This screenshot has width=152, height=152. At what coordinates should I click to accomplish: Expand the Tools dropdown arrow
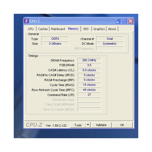click(x=88, y=125)
